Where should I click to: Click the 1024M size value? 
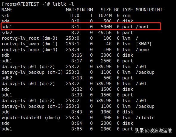click(x=105, y=16)
